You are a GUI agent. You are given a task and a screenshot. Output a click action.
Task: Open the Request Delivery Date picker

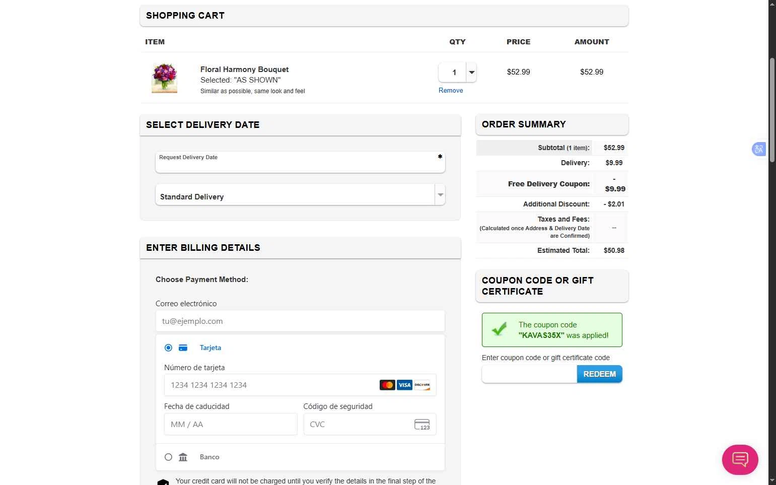[300, 163]
